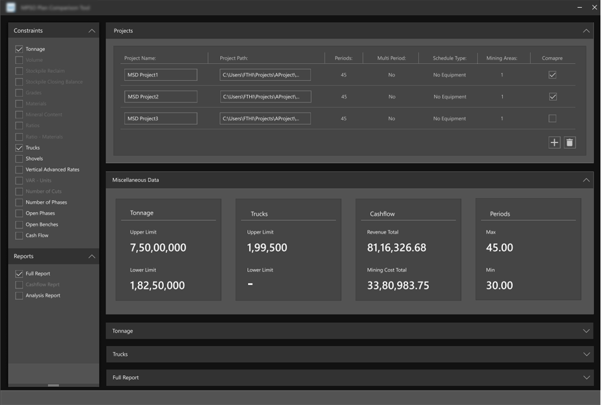Check Compare box for MSD Project3
The width and height of the screenshot is (601, 405).
[x=552, y=118]
